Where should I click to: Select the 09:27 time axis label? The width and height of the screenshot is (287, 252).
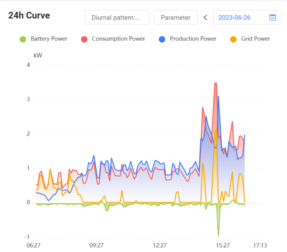coord(96,246)
